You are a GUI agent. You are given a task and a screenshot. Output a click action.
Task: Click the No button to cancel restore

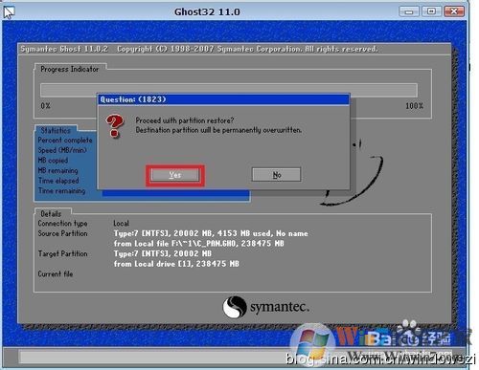[276, 175]
